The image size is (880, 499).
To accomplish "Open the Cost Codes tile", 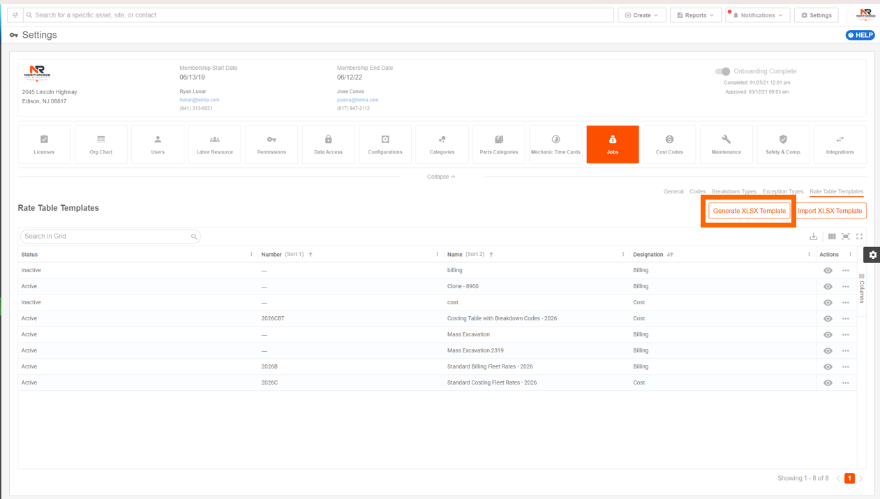I will [x=669, y=144].
